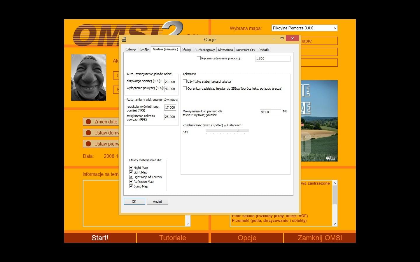
Task: Uncheck the Night Map checkbox
Action: click(x=131, y=168)
